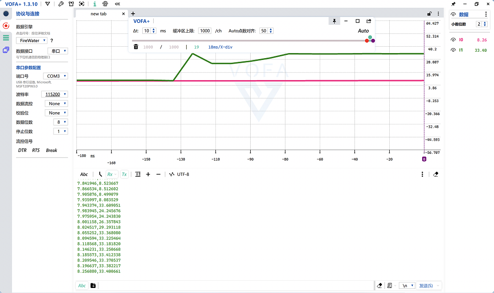Toggle visibility of all data channels
The height and width of the screenshot is (293, 494).
[453, 15]
